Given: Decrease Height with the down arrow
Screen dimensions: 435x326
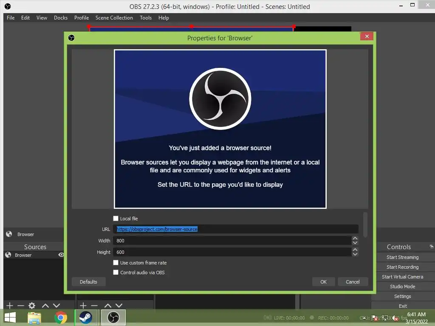Looking at the screenshot, I should (355, 254).
